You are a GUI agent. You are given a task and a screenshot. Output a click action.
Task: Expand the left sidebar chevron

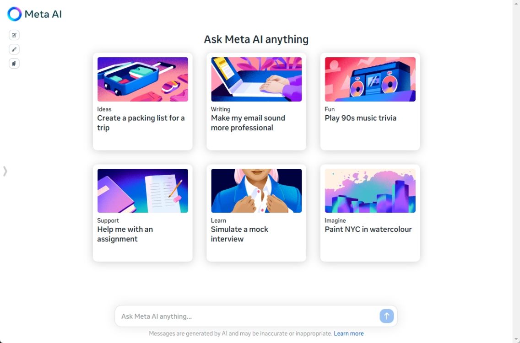click(5, 171)
